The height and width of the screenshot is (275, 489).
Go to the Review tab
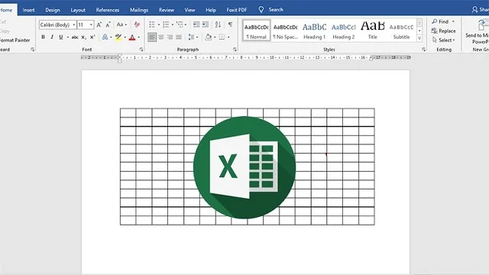pyautogui.click(x=167, y=10)
